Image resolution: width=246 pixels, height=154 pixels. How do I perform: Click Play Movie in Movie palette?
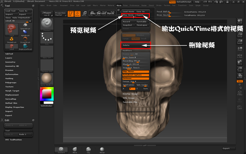click(x=128, y=15)
